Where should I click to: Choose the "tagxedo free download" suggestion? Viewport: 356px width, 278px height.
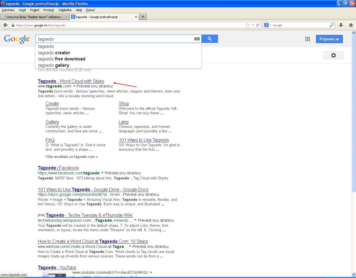coord(118,59)
